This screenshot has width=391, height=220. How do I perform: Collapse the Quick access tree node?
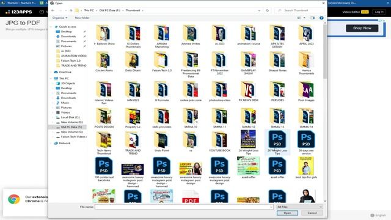51,27
